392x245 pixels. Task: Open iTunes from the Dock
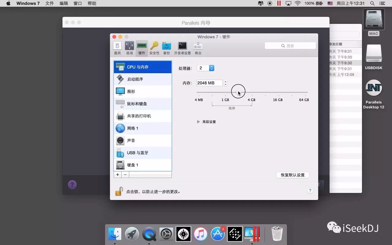tap(201, 234)
